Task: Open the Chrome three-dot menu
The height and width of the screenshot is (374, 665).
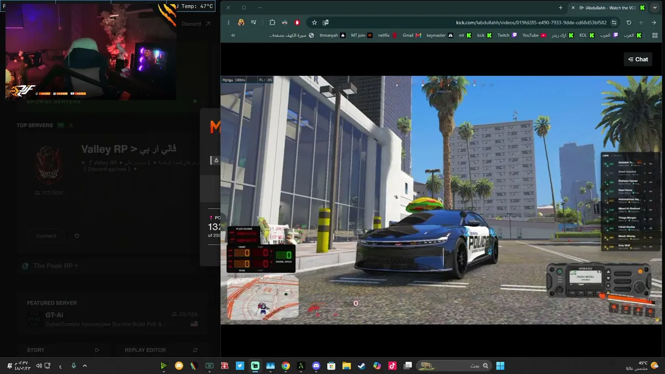Action: [228, 22]
